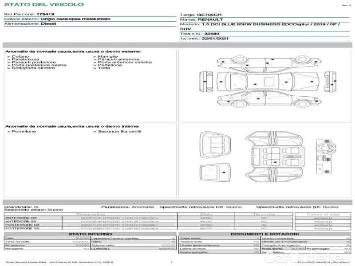This screenshot has height=266, width=355.
Task: Click 'Seconda fila sedili' entry
Action: [119, 131]
